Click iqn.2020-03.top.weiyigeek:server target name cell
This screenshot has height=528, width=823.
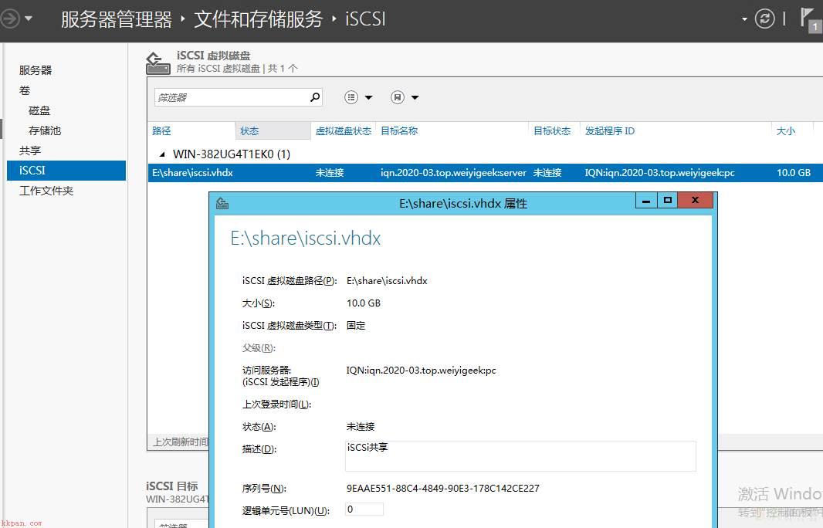point(453,173)
